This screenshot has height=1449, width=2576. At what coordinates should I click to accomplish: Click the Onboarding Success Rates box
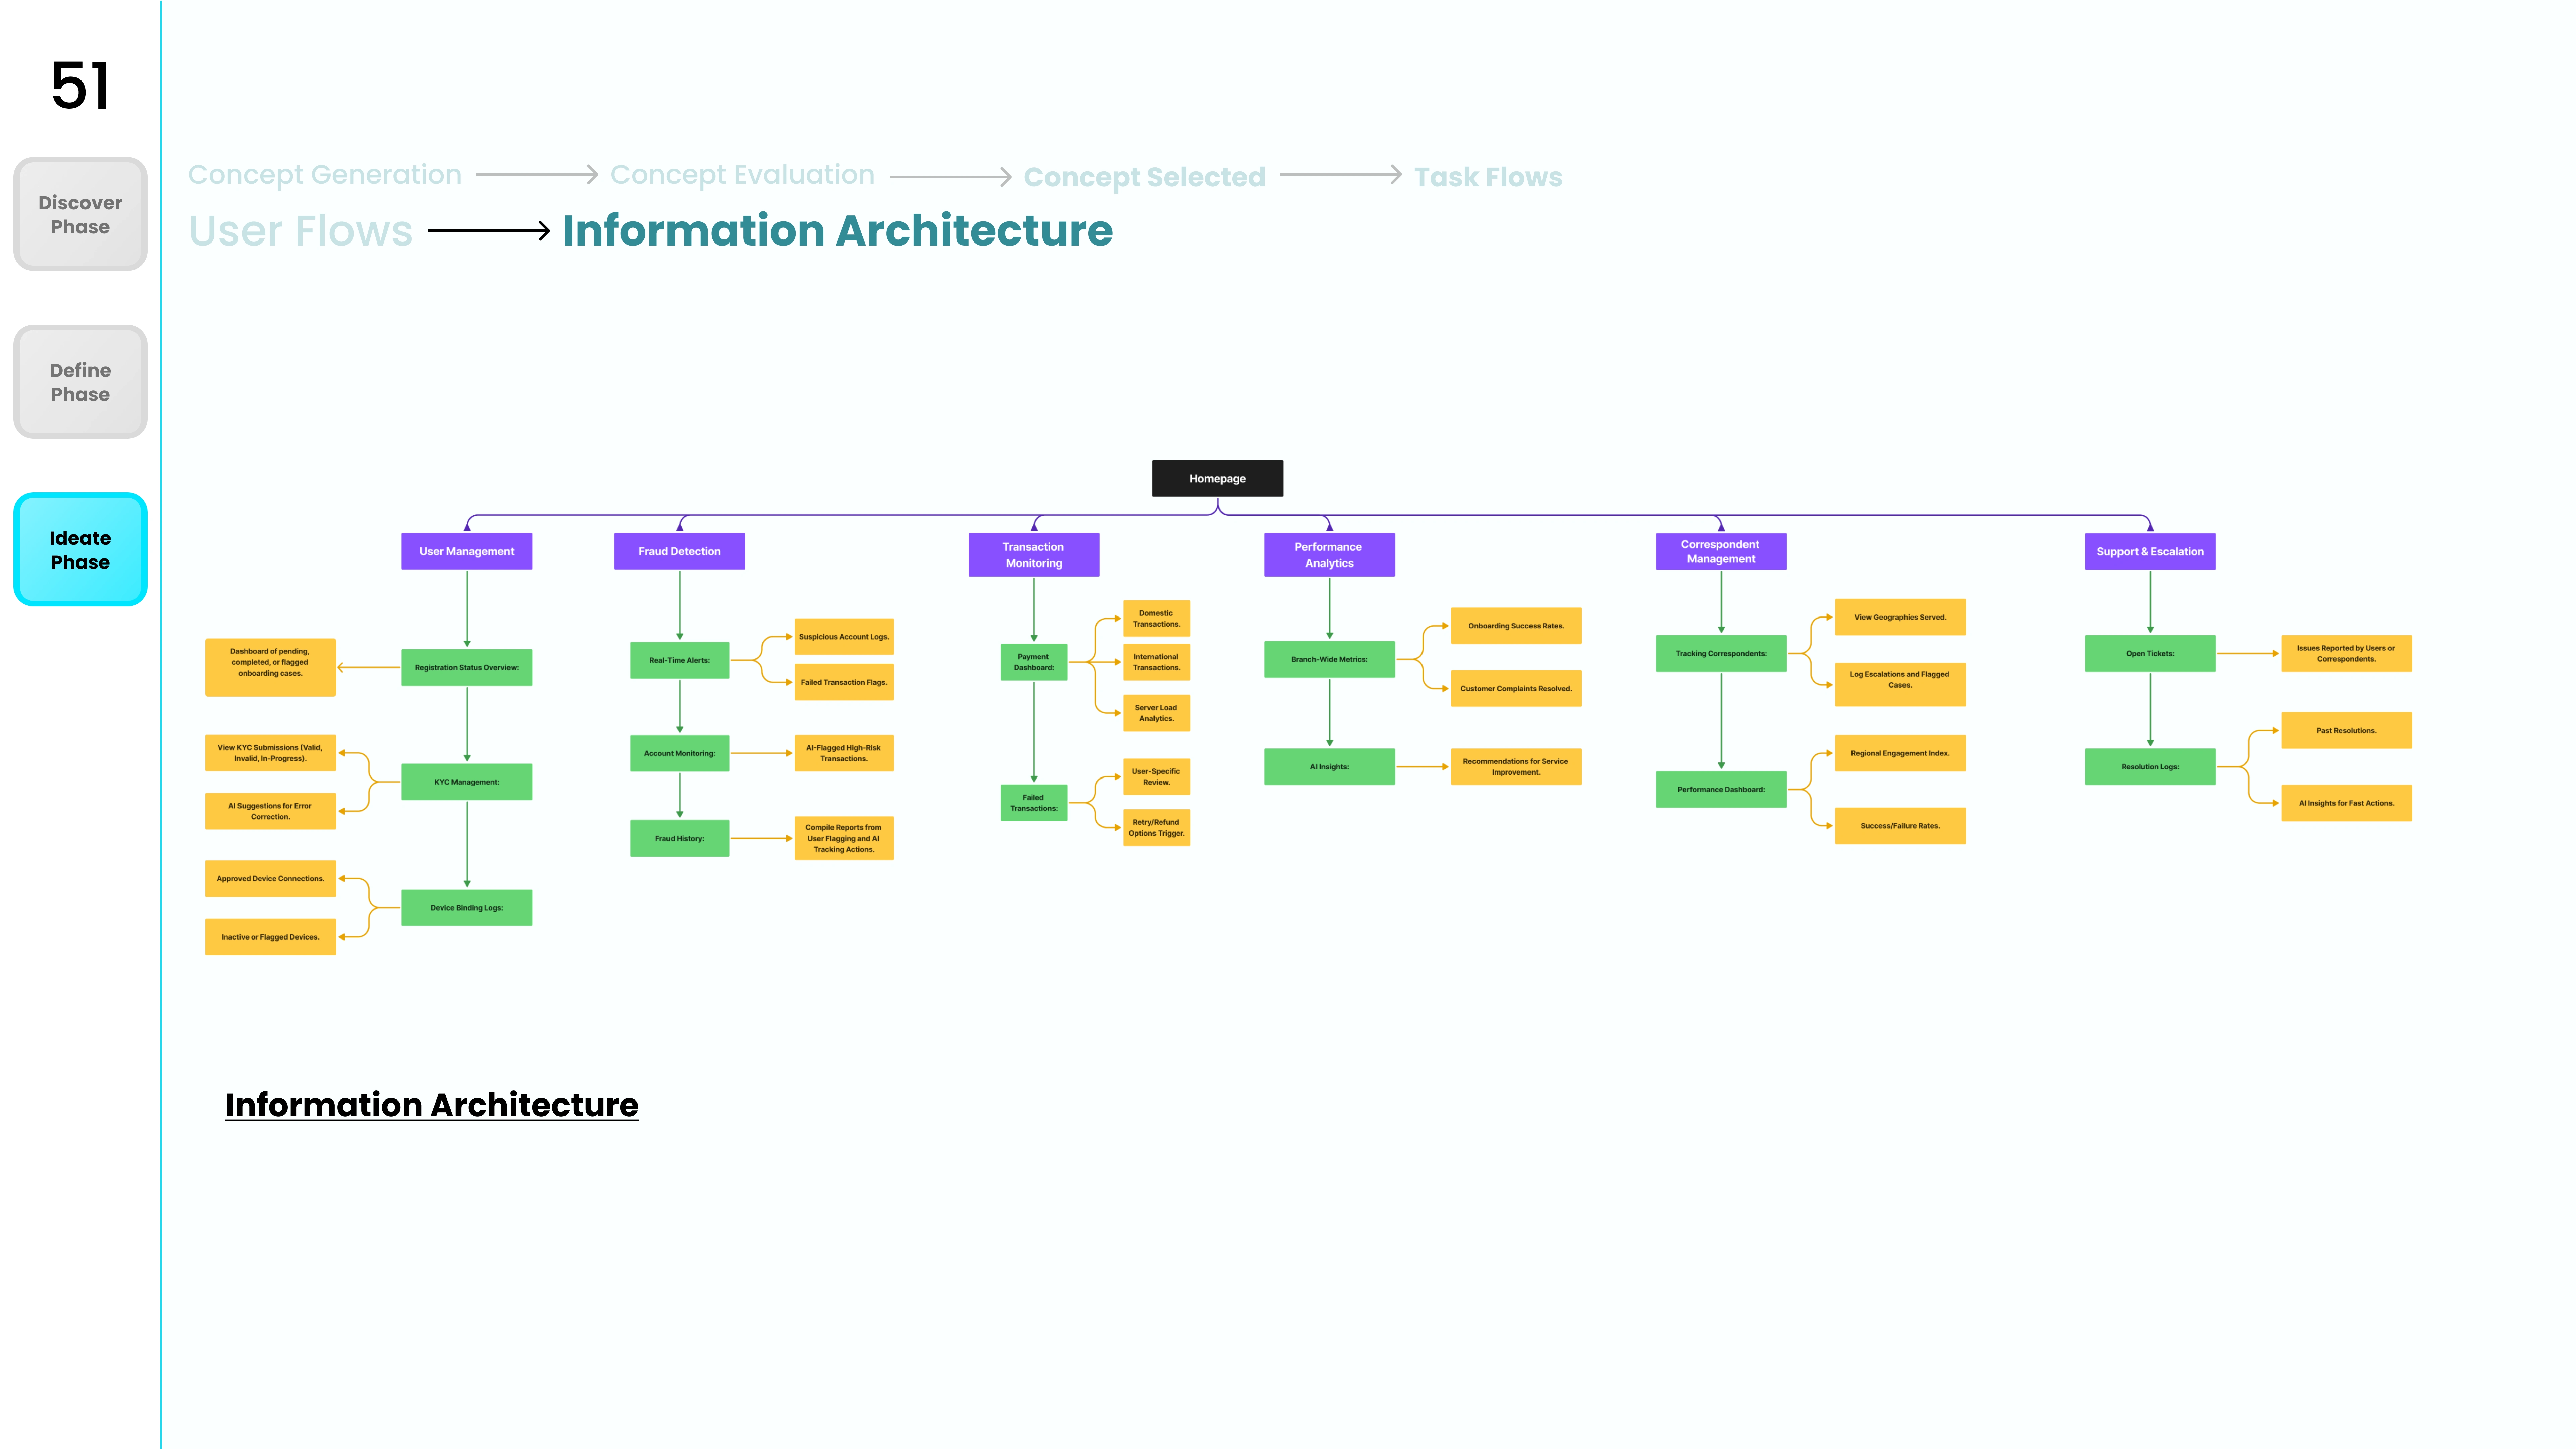pos(1516,626)
